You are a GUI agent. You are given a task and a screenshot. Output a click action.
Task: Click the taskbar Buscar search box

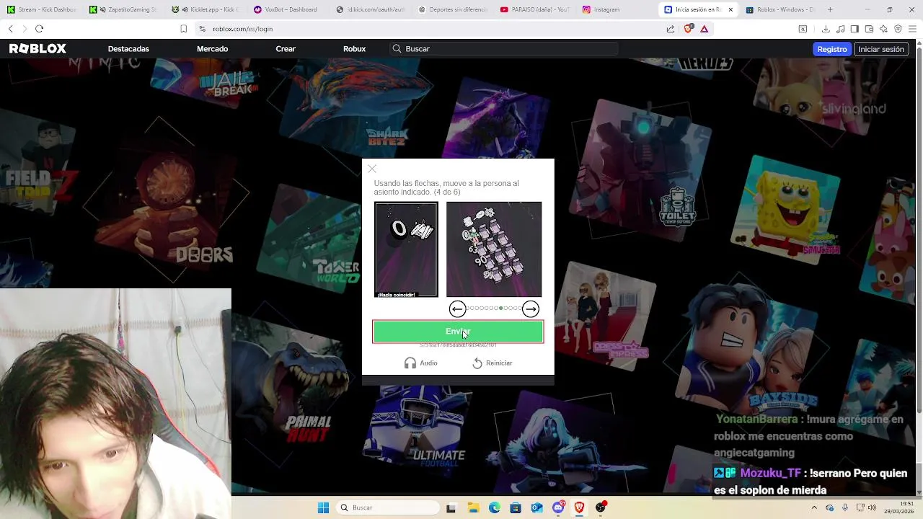pos(388,507)
